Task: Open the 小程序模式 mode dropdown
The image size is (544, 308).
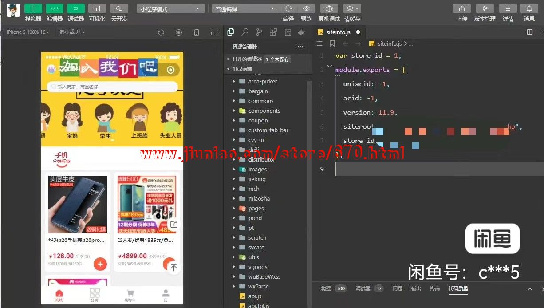Action: coord(170,9)
